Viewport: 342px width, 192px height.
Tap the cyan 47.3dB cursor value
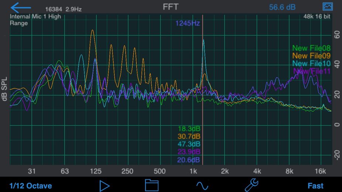click(x=189, y=144)
